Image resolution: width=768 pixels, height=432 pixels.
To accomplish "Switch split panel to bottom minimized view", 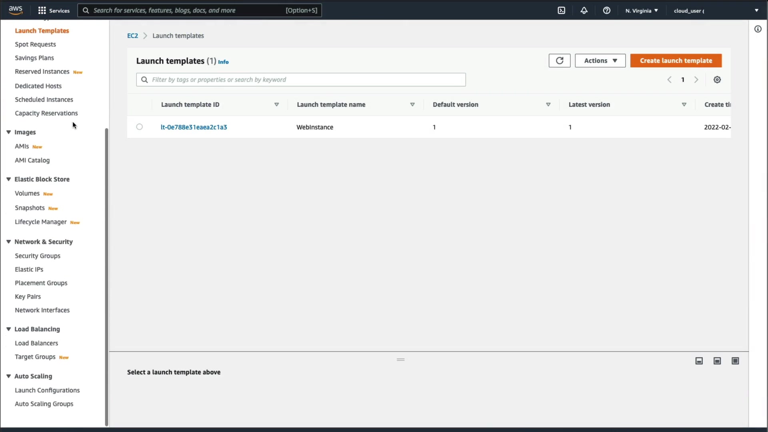I will 699,361.
